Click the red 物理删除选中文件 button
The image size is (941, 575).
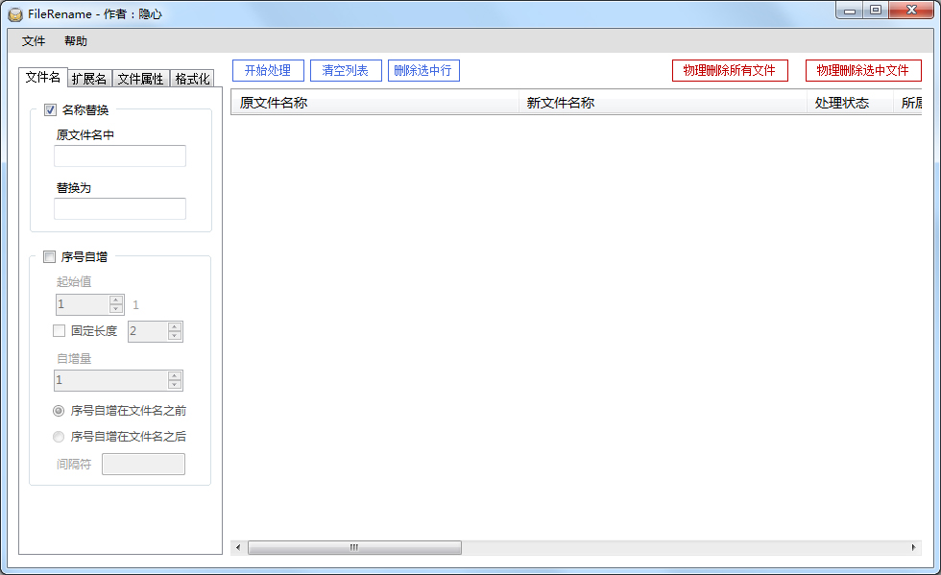pyautogui.click(x=862, y=70)
